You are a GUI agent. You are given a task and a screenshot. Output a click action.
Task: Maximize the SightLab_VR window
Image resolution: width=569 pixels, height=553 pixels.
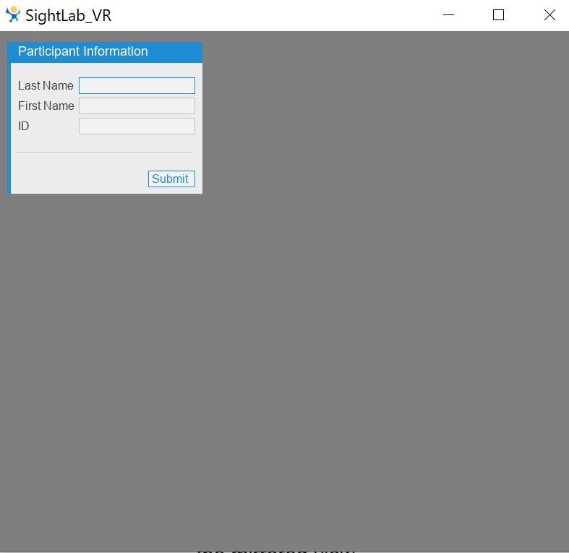click(498, 15)
